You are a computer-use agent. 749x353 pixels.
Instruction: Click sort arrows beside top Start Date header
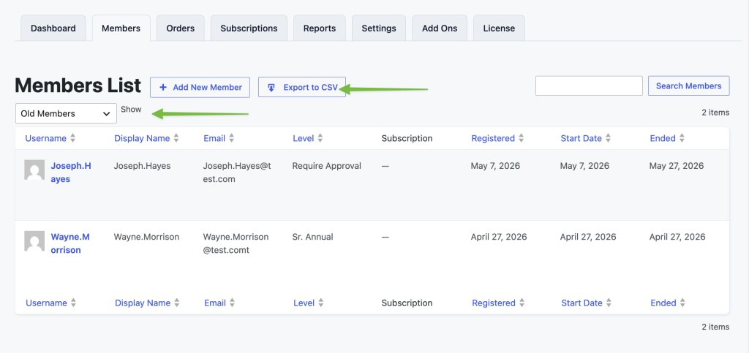click(x=608, y=138)
